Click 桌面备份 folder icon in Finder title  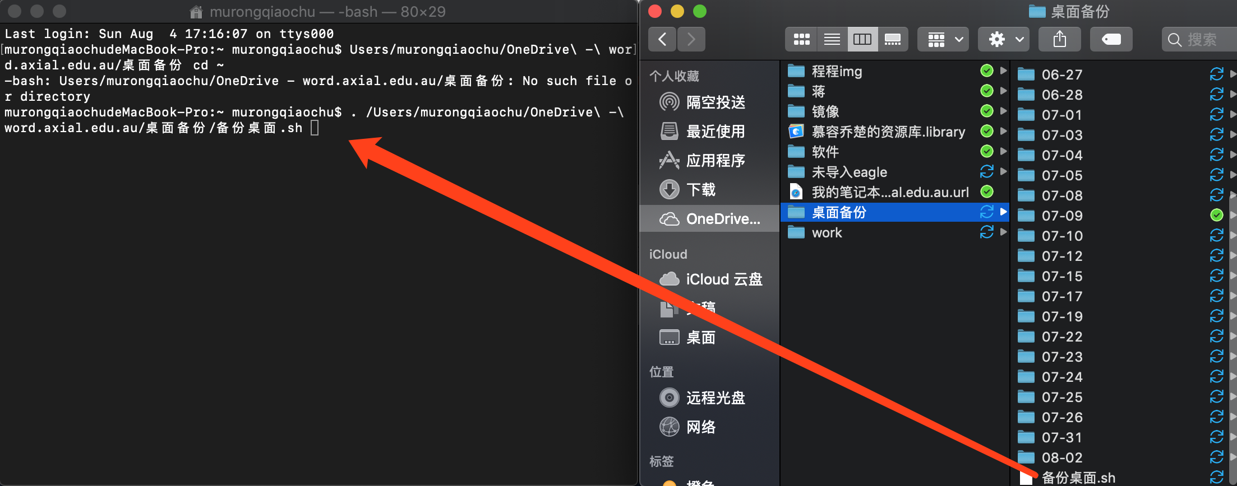(1037, 11)
